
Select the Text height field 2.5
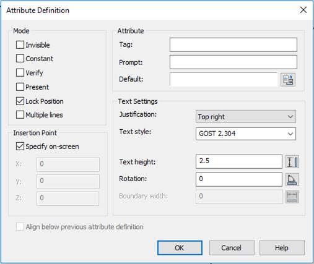pos(239,161)
